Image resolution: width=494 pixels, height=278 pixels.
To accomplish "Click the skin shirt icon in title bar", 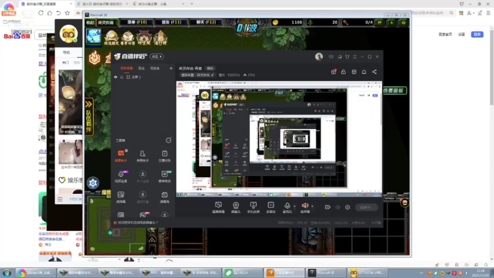I will click(x=347, y=57).
